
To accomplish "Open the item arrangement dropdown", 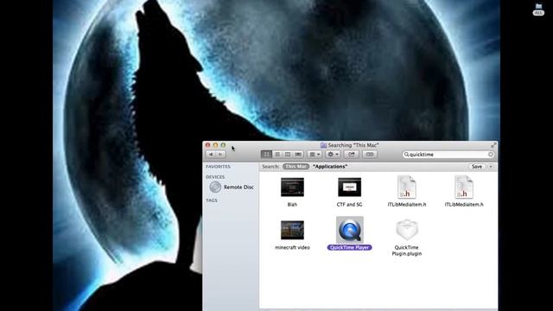I will 315,155.
